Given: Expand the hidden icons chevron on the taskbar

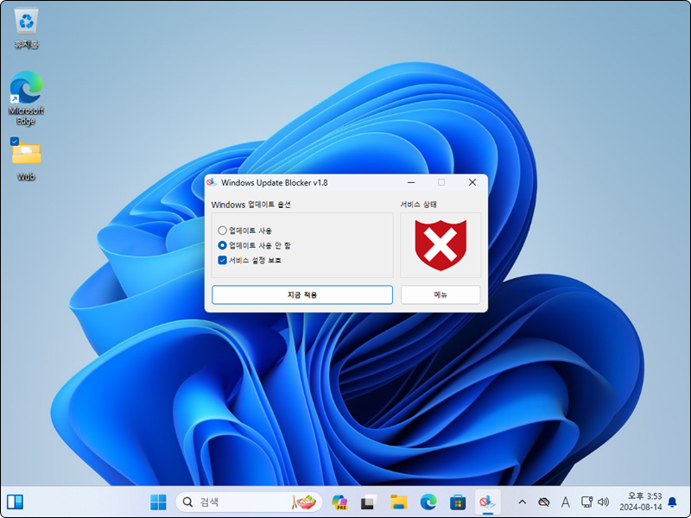Looking at the screenshot, I should point(522,502).
